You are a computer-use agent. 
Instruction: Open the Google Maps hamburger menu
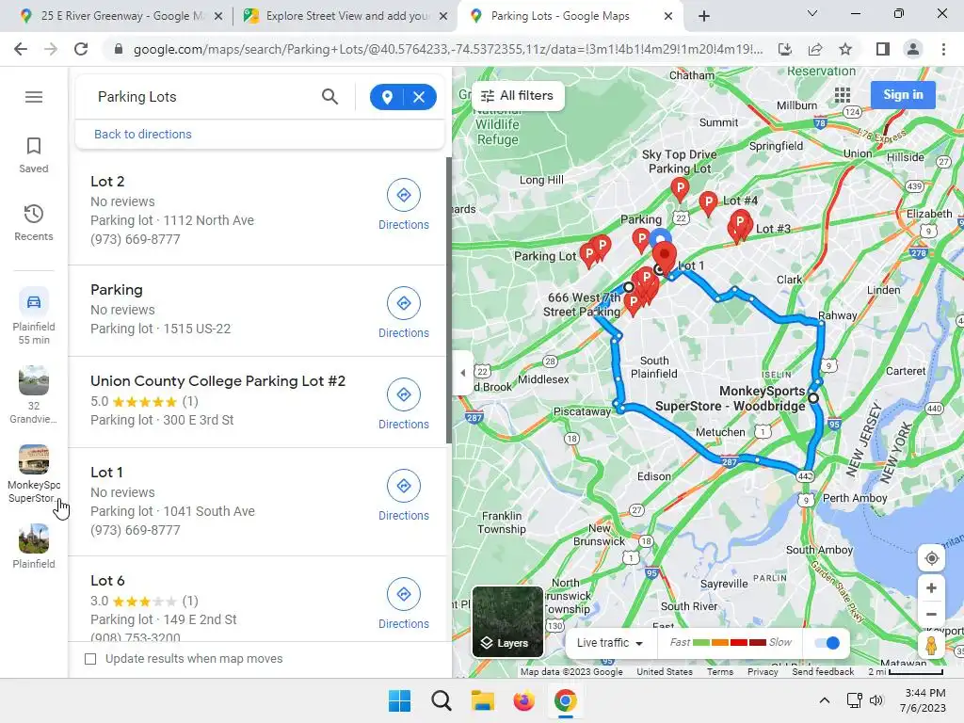coord(34,97)
